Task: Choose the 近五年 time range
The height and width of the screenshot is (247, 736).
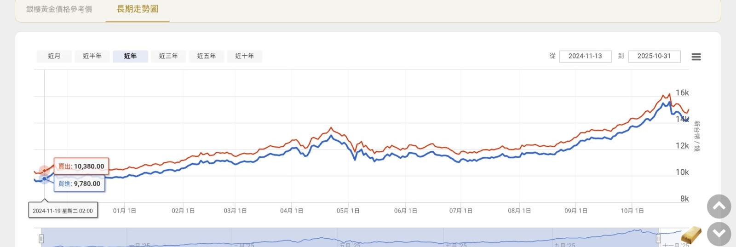Action: 207,56
